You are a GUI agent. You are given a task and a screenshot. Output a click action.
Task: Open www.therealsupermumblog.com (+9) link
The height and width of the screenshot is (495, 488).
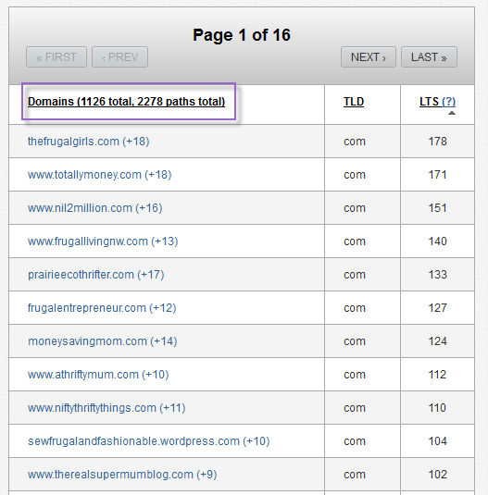point(122,475)
